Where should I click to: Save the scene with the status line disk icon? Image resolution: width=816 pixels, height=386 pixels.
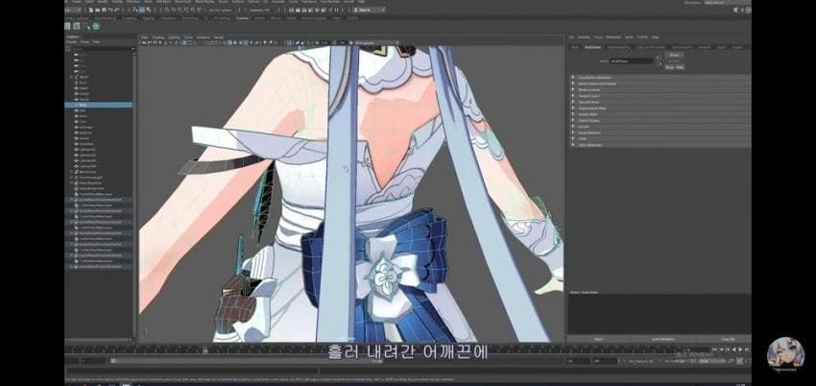[x=104, y=10]
